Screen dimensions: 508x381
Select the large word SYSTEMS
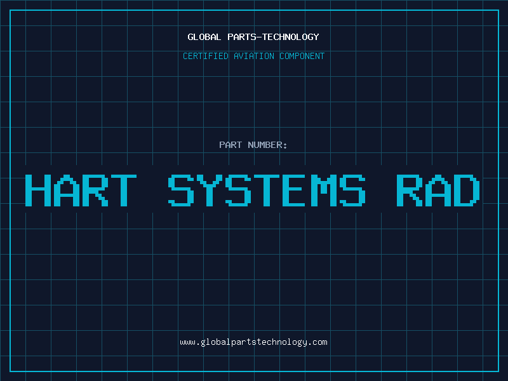(267, 190)
